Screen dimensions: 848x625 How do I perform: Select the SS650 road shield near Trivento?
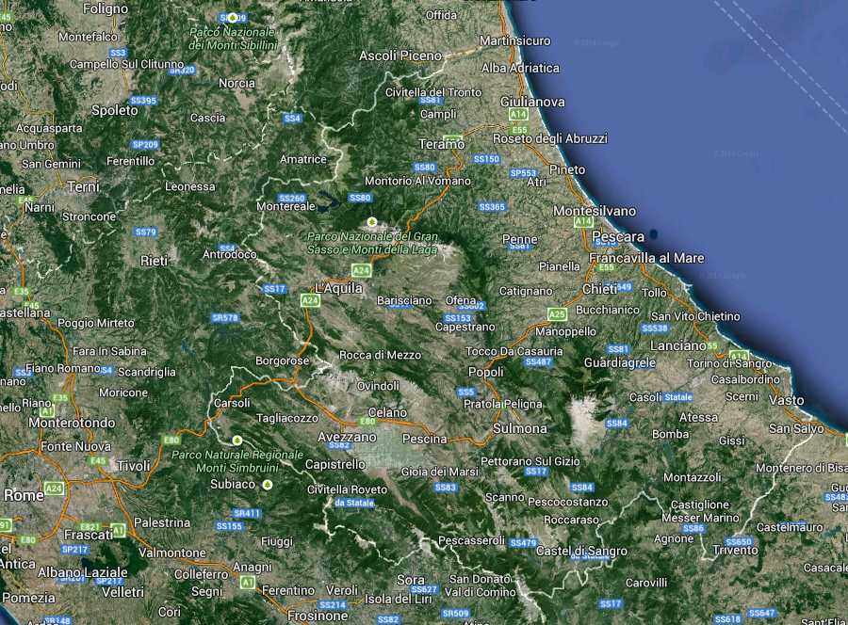pyautogui.click(x=739, y=542)
